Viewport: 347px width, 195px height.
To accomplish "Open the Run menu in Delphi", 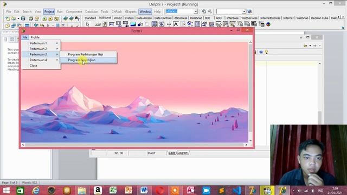I will (60, 11).
